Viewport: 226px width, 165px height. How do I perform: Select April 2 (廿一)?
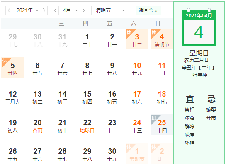[x=112, y=39]
